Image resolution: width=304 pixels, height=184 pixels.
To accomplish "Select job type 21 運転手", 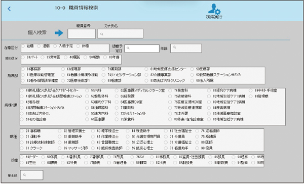I will click(22, 136).
